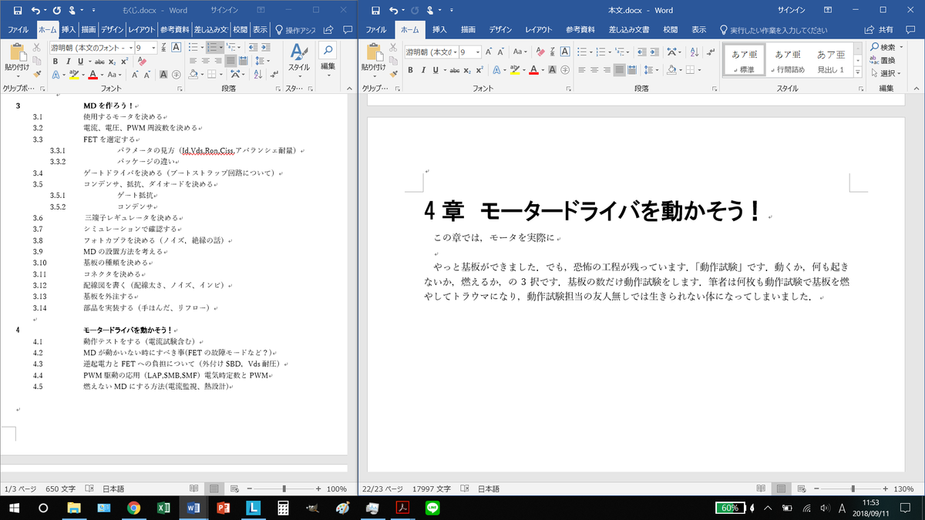This screenshot has height=520, width=925.
Task: Click the format painter in 本文.docx
Action: [x=393, y=75]
